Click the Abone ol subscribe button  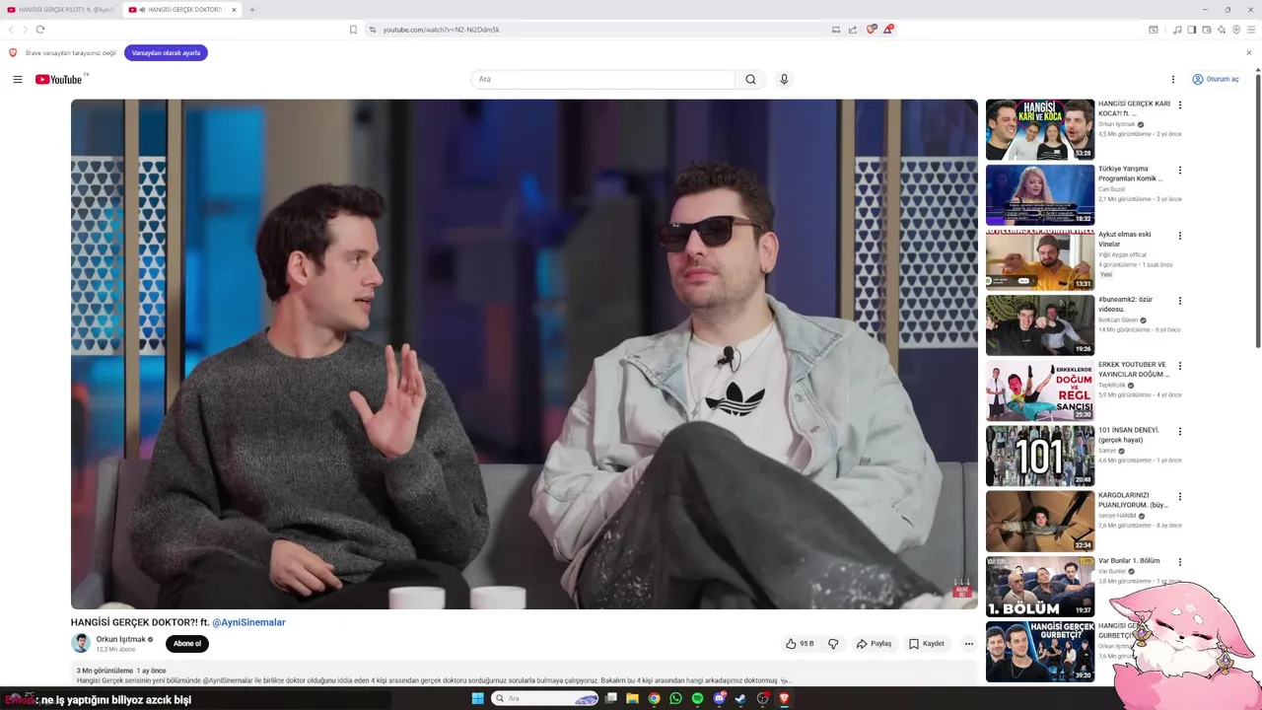pos(187,644)
